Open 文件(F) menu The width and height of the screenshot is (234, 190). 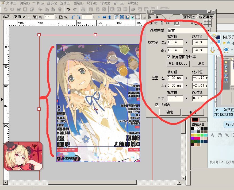(x=11, y=3)
